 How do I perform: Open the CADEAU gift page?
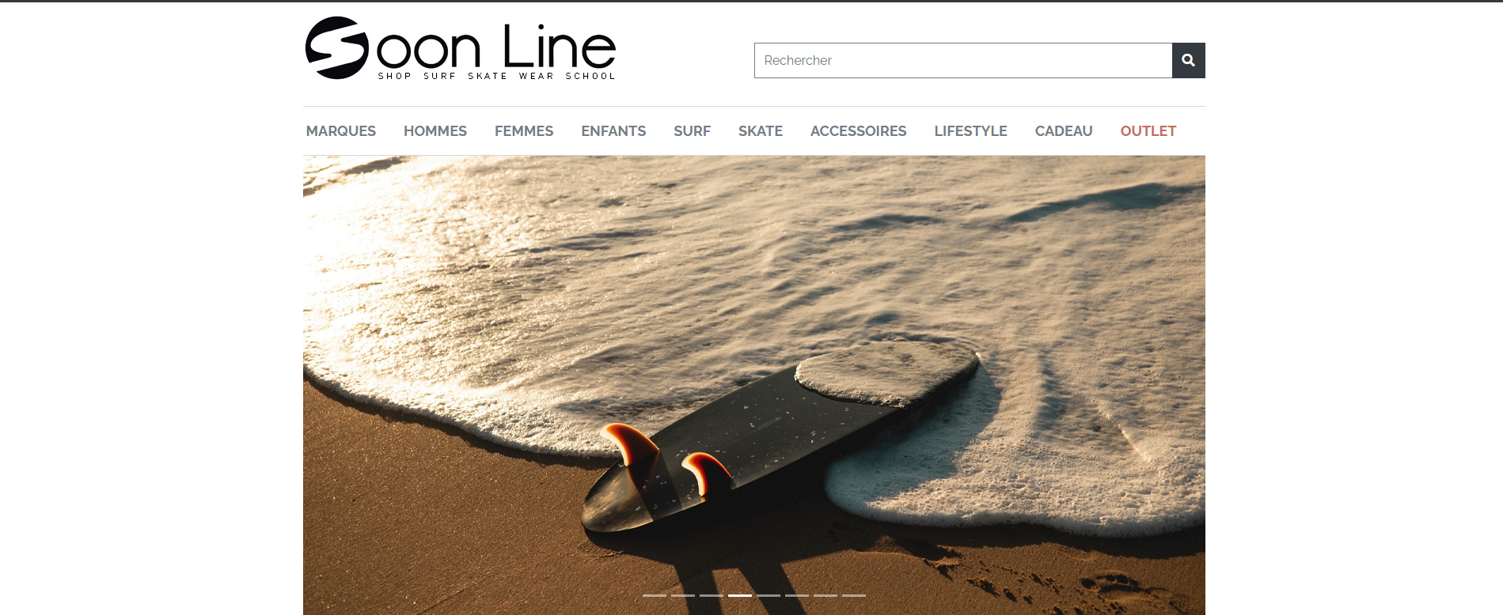pos(1064,131)
